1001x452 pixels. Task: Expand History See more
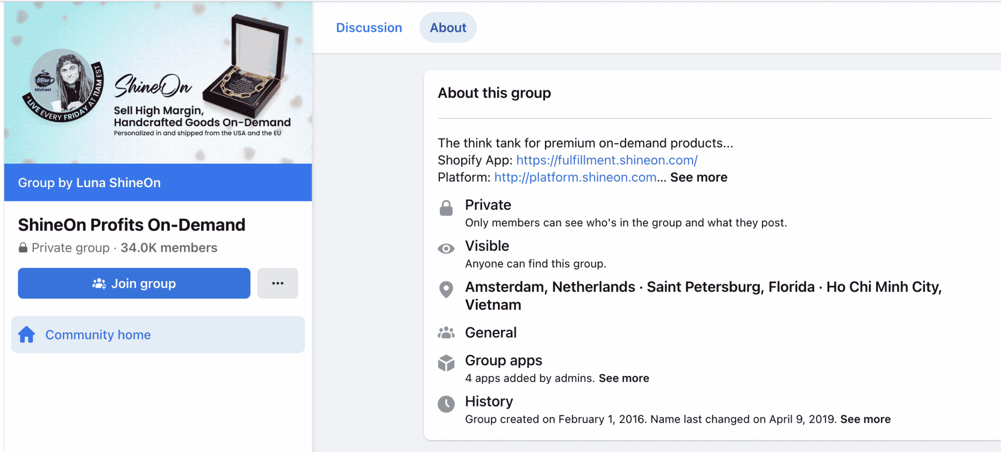[865, 419]
